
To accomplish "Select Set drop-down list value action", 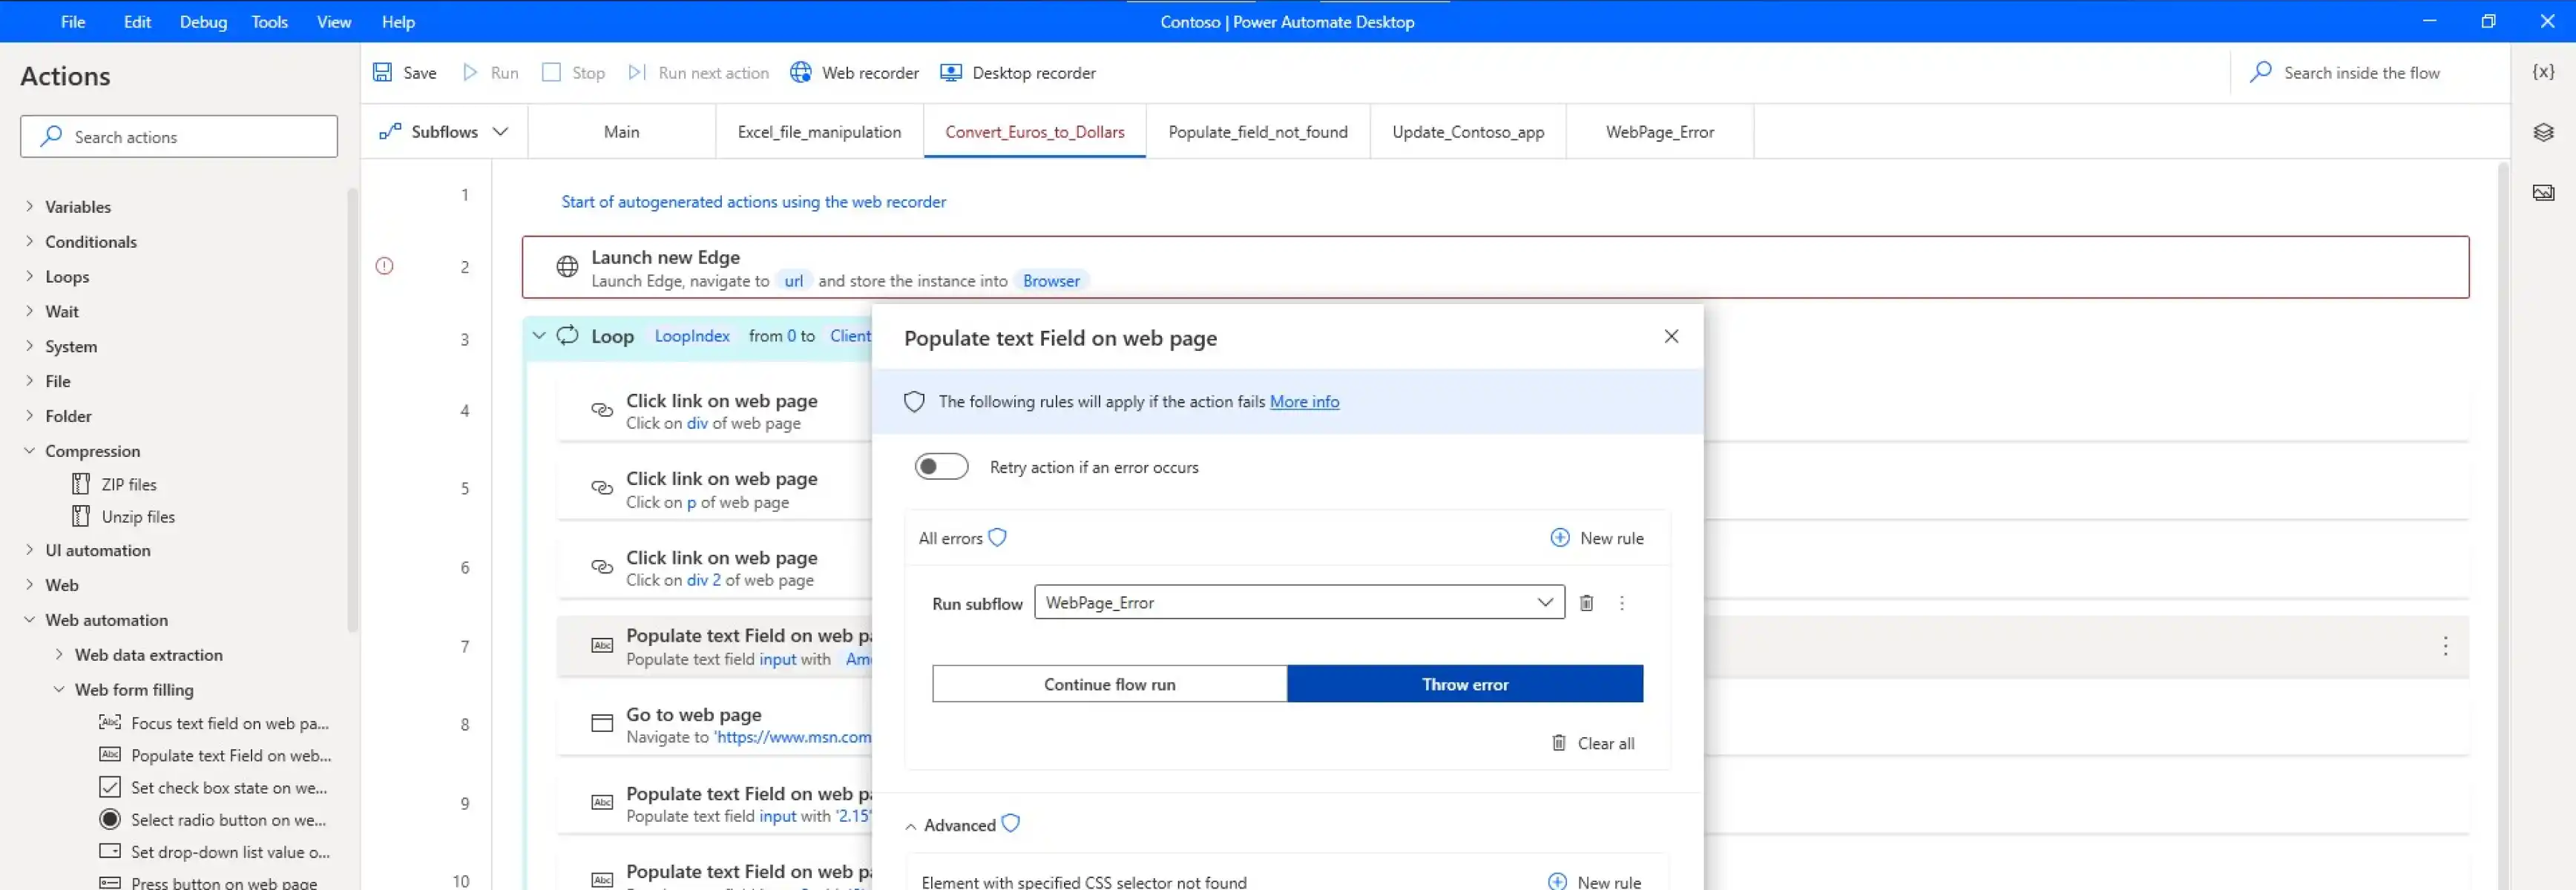I will (x=215, y=852).
